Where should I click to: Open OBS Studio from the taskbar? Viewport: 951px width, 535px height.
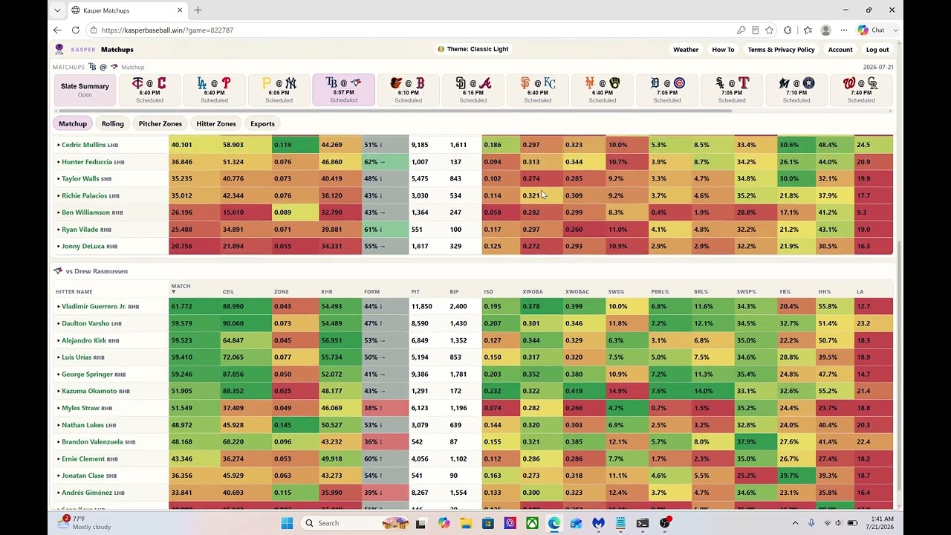point(665,523)
